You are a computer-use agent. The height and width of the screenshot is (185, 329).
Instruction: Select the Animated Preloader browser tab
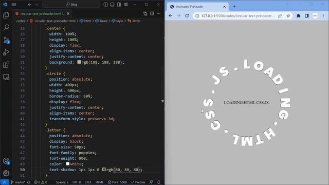click(198, 7)
